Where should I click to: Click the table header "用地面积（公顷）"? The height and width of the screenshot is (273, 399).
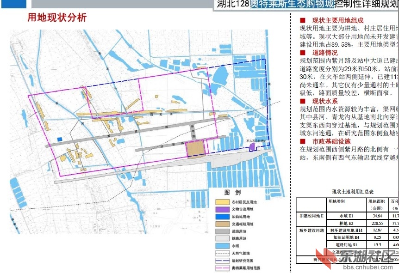(x=376, y=205)
